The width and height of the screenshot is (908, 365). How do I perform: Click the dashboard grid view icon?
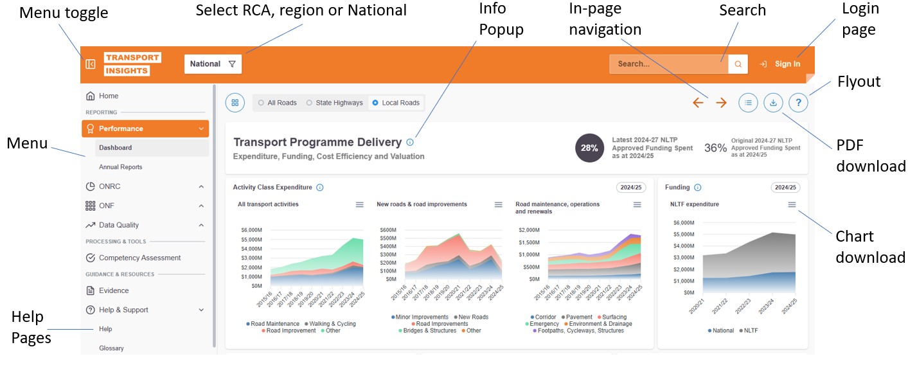click(235, 102)
